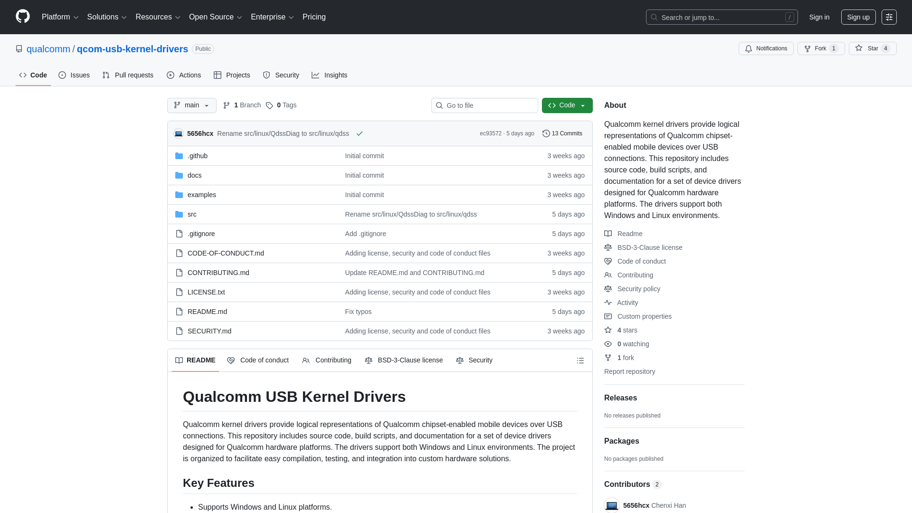Screen dimensions: 912x513
Task: Open the notifications bell icon
Action: pos(749,48)
